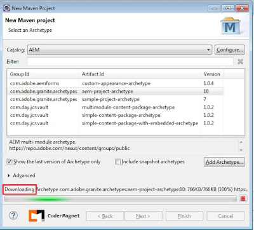Select the custom-appearance-archetype row
Screen dimensions: 254x230
[x=116, y=83]
